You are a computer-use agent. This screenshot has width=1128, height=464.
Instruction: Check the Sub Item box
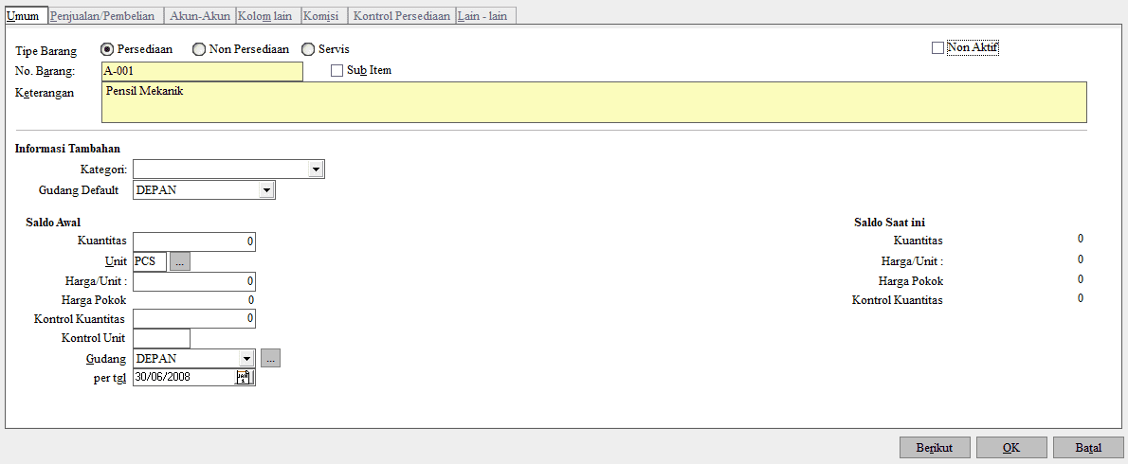[x=337, y=70]
